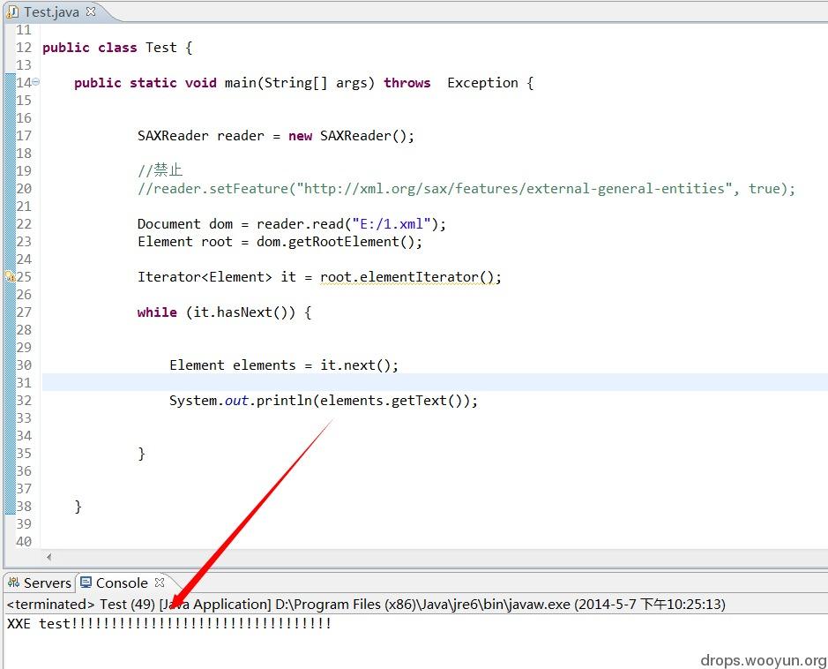Click the XXE test console output line

click(x=168, y=623)
